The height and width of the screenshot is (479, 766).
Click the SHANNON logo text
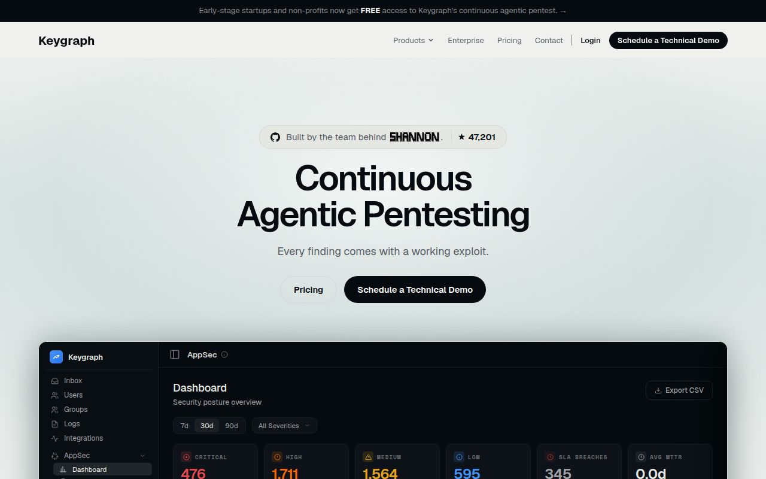tap(414, 137)
